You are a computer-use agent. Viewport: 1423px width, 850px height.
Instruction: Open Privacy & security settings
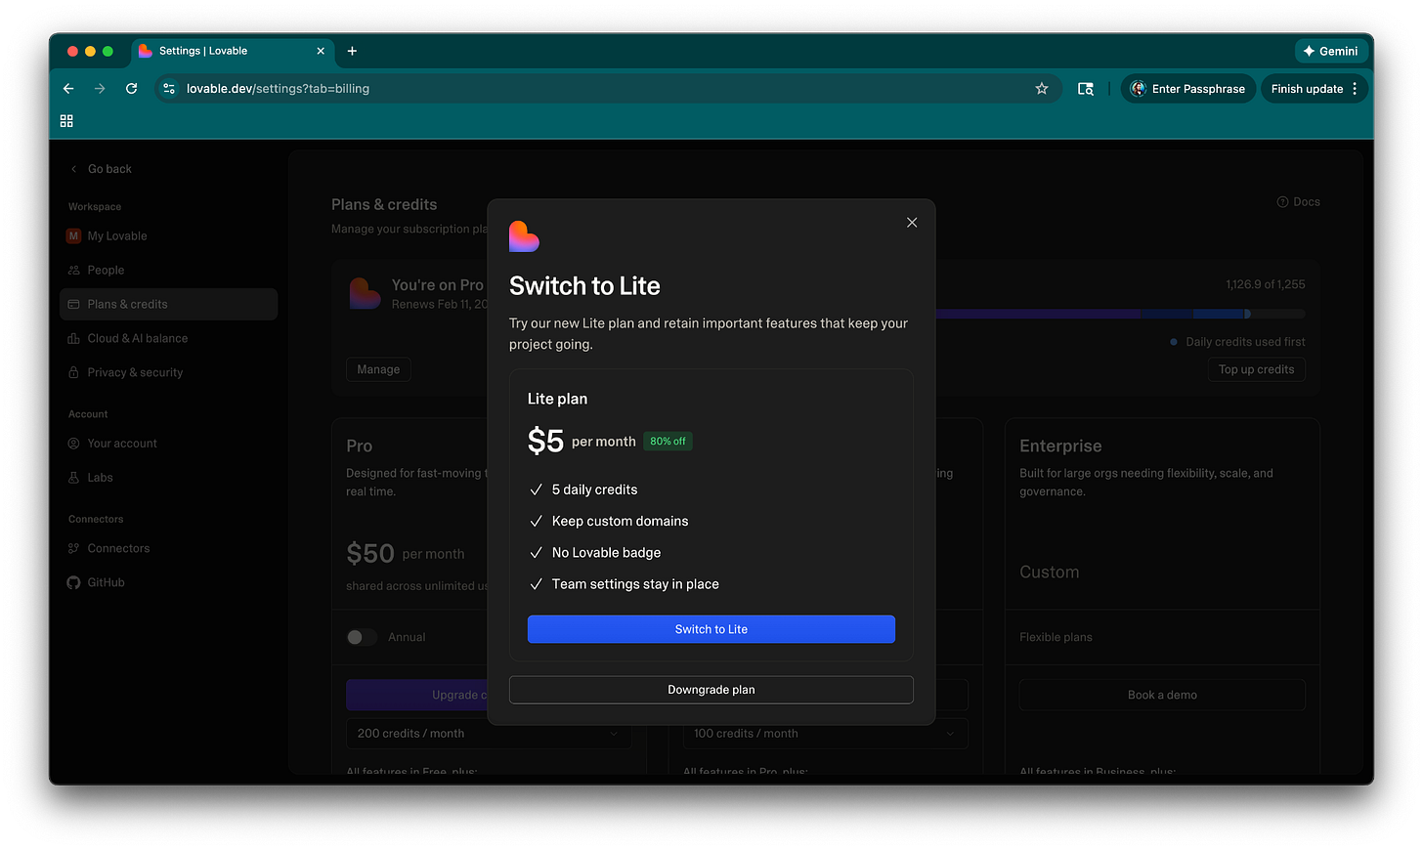(168, 373)
